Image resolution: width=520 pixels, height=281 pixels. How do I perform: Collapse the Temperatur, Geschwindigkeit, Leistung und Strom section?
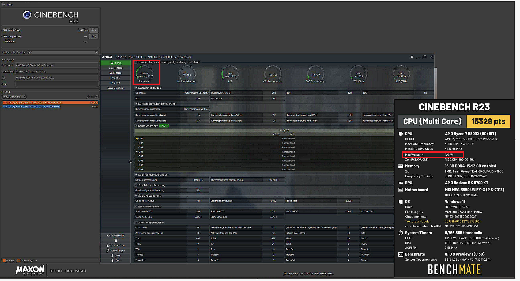[136, 62]
